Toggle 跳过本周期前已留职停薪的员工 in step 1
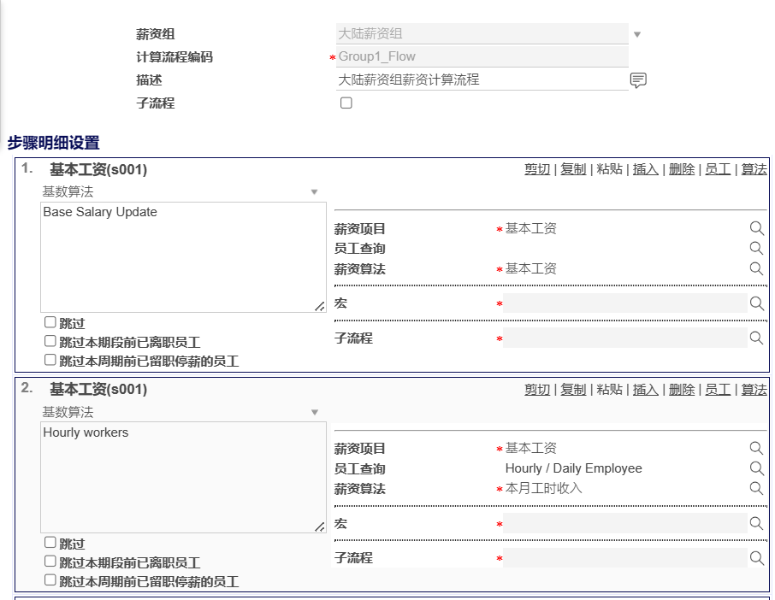 pos(50,360)
